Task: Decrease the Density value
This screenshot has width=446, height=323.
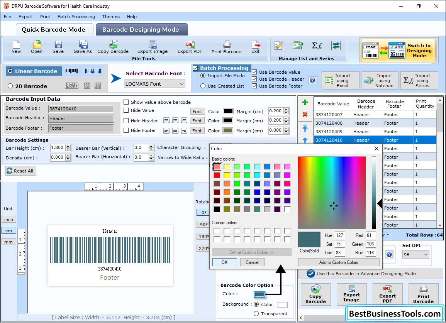Action: [x=68, y=159]
